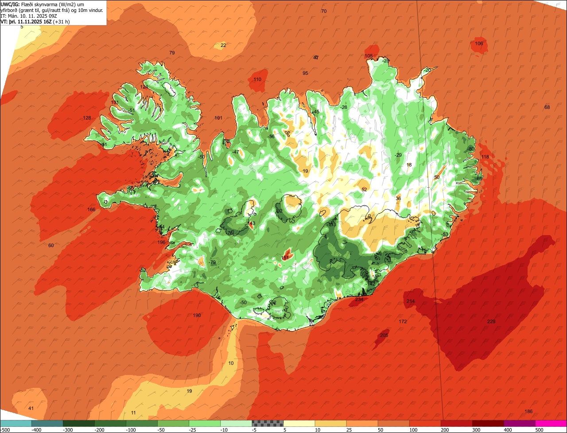Click the map value 205 offshore
Image resolution: width=567 pixels, height=433 pixels.
(x=384, y=335)
